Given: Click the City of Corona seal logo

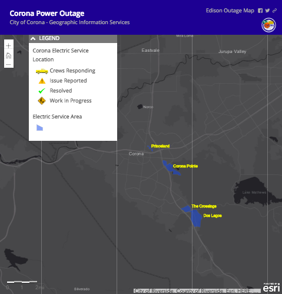Looking at the screenshot, I should tap(268, 25).
